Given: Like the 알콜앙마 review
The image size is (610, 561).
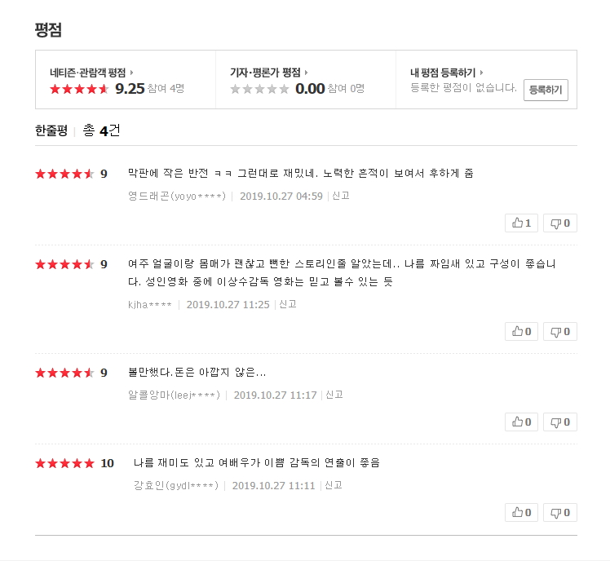Looking at the screenshot, I should 521,422.
